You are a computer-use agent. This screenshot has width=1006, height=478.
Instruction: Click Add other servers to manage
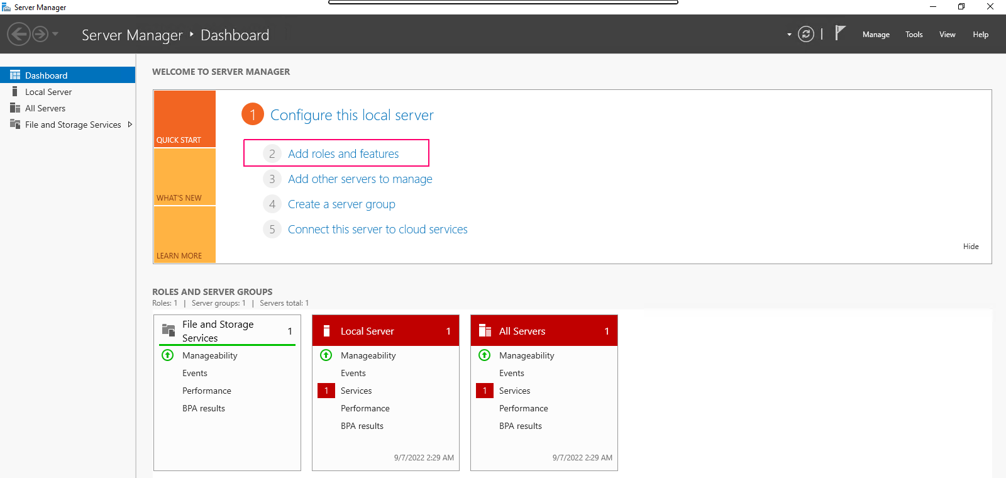point(360,179)
